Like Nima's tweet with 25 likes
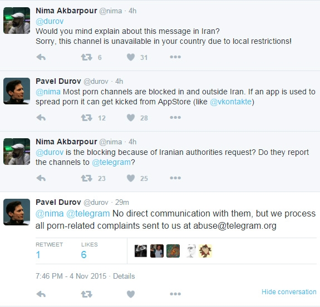The height and width of the screenshot is (307, 320). point(131,178)
